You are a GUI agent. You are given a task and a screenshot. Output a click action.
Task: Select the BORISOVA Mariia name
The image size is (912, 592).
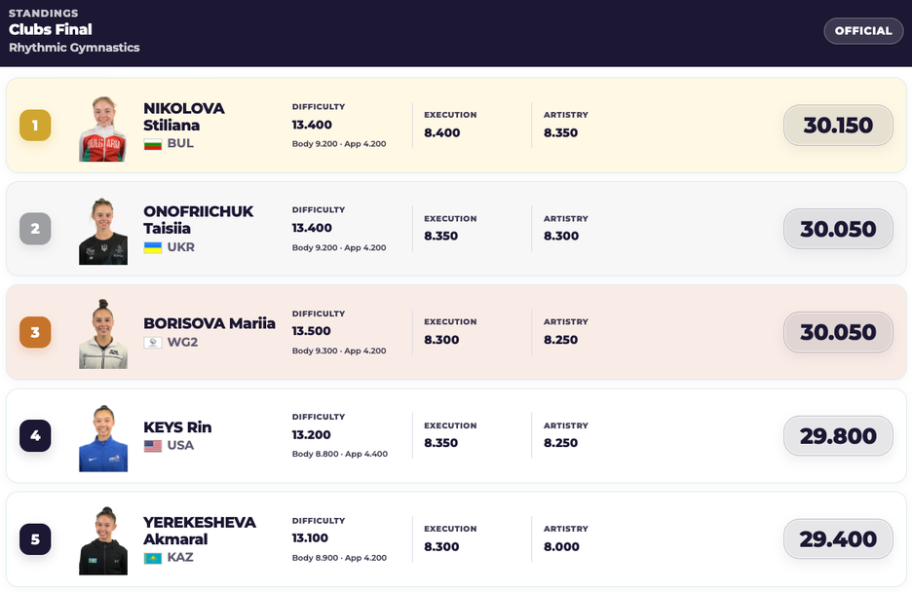(x=209, y=323)
